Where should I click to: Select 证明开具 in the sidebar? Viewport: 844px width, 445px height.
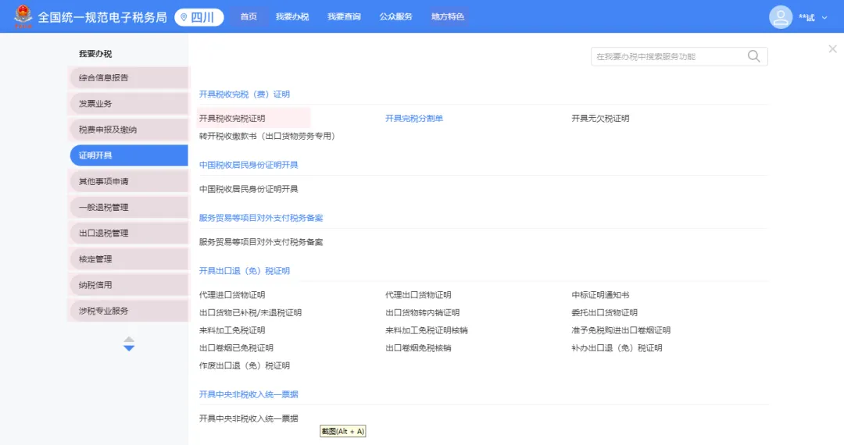[129, 155]
